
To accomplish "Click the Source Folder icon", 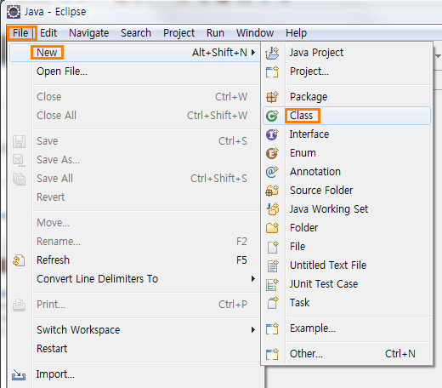I will pos(272,191).
